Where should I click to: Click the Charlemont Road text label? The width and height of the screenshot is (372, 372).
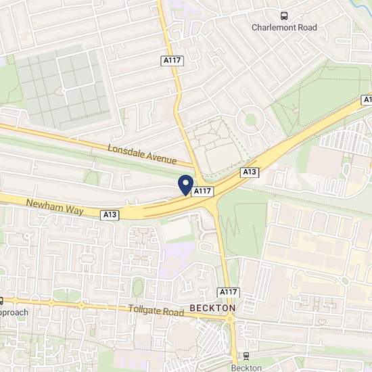284,28
